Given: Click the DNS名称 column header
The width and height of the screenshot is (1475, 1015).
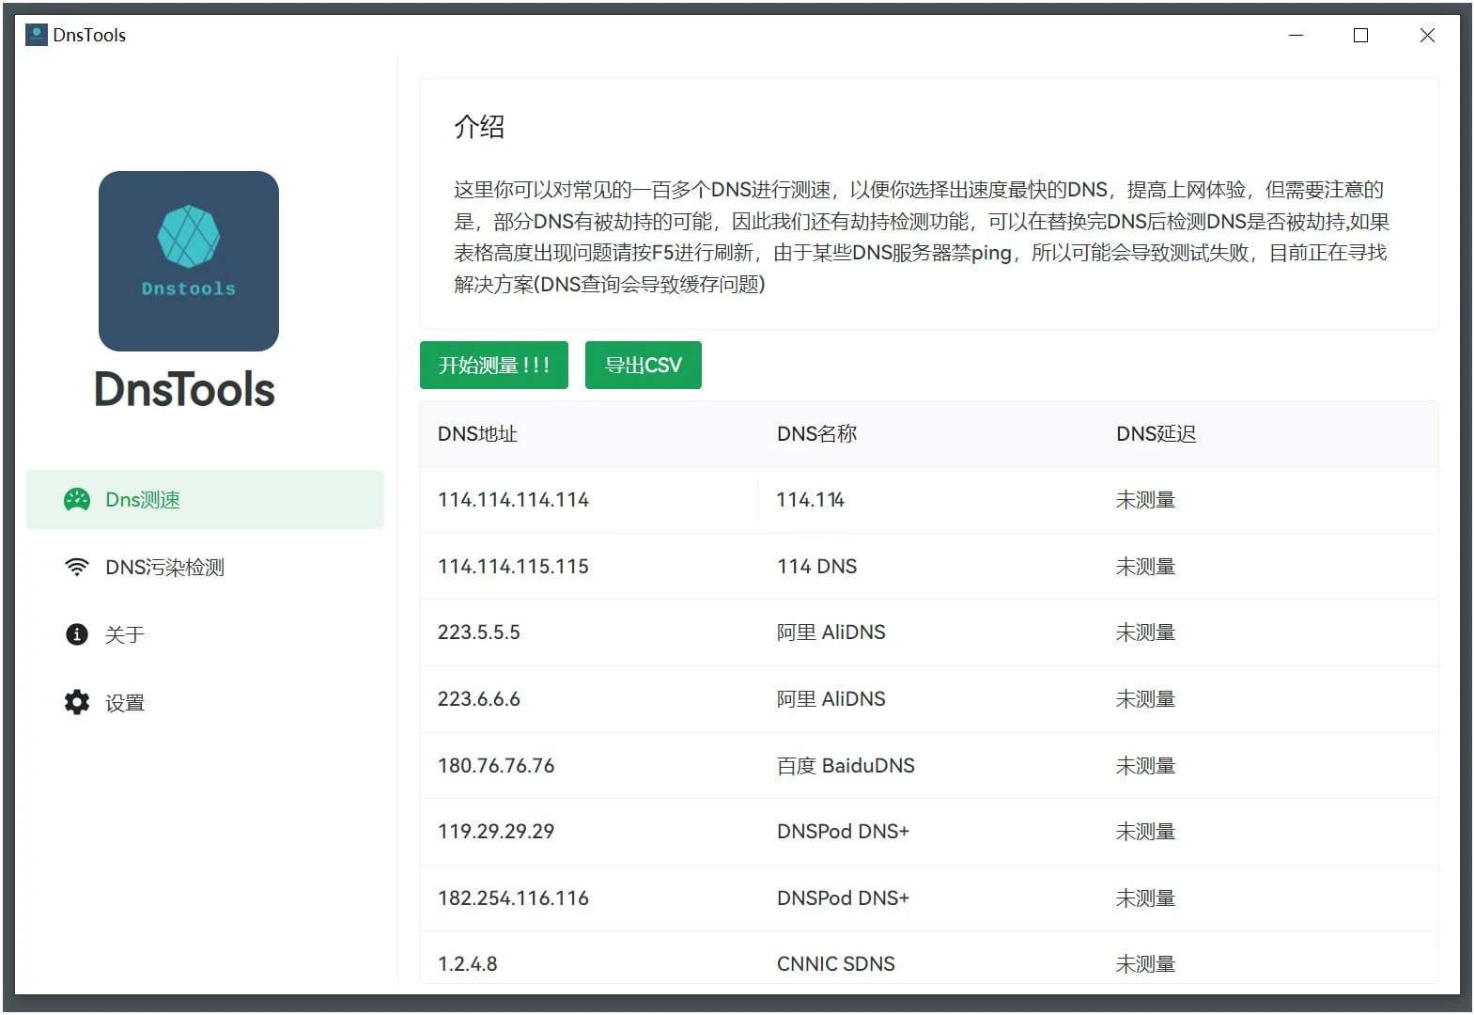Looking at the screenshot, I should click(816, 433).
